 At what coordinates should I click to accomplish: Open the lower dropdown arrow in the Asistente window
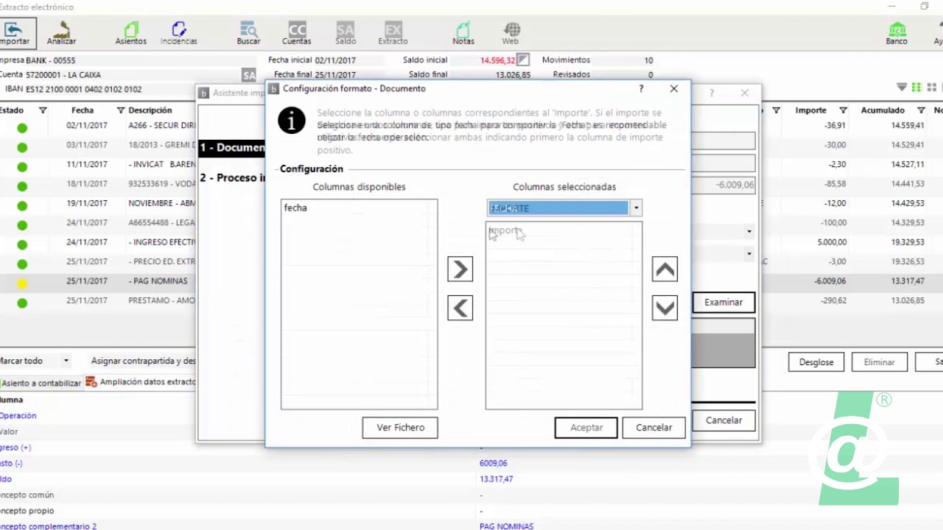pos(749,254)
